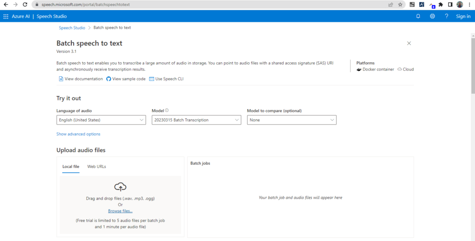
Task: Click the Batch speech to text breadcrumb text
Action: [112, 27]
